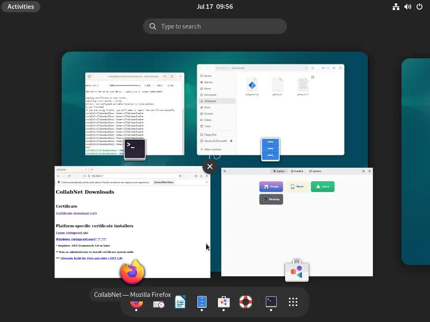This screenshot has width=430, height=322.
Task: Select Trash in Files sidebar
Action: point(217,126)
